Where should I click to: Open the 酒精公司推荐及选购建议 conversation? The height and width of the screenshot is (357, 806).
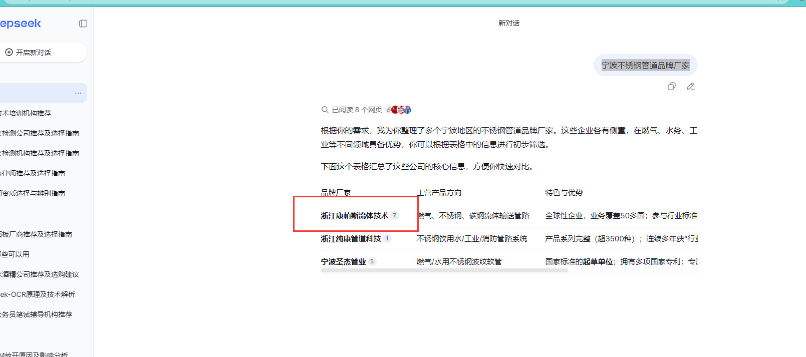coord(40,274)
